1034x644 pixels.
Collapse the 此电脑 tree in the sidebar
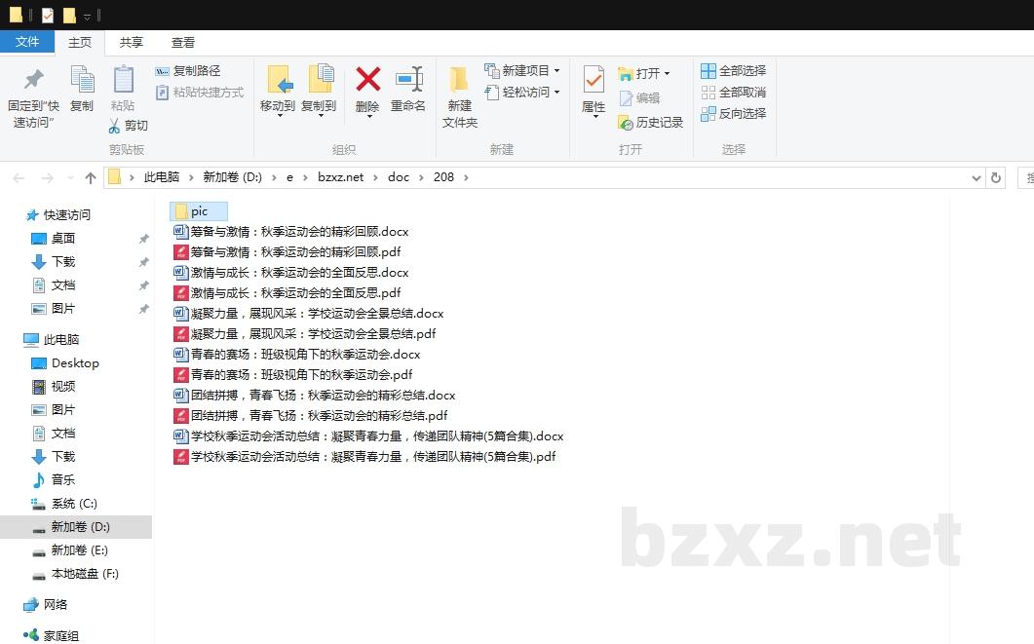tap(19, 339)
